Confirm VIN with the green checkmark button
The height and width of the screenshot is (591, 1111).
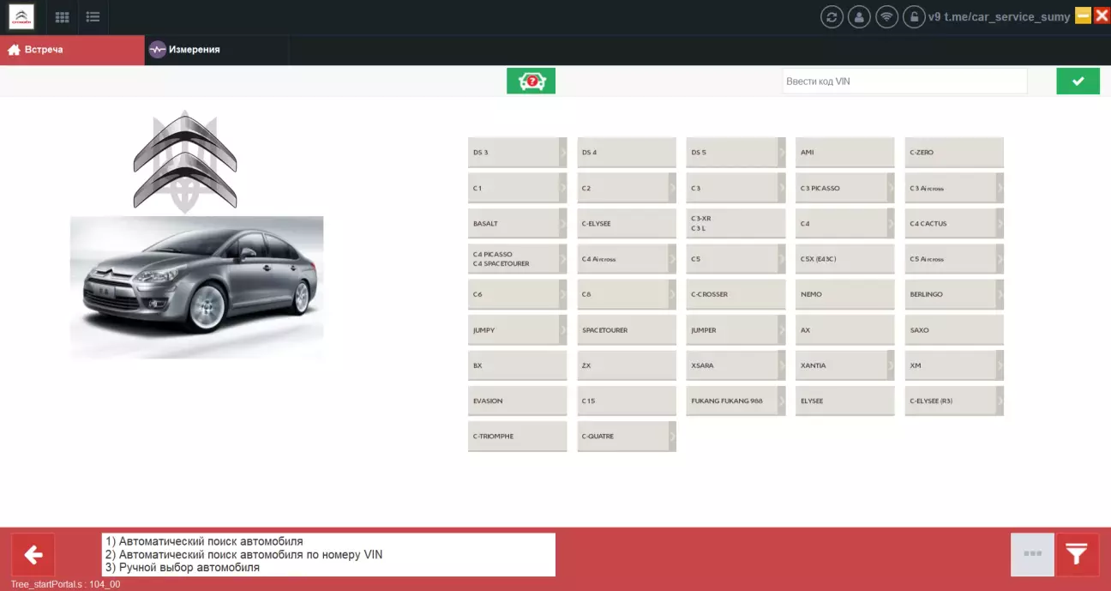(x=1078, y=81)
